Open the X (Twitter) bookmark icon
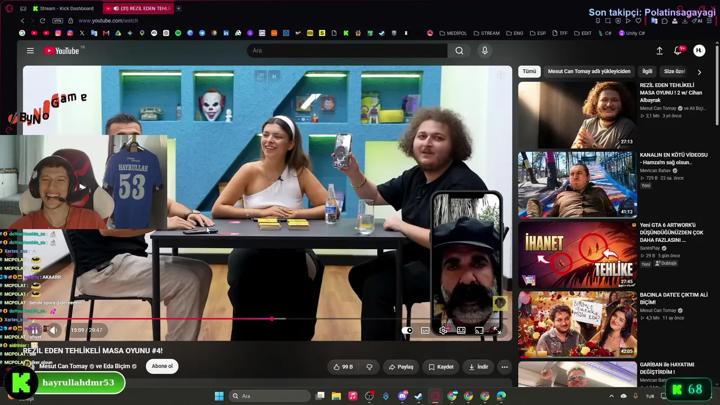Viewport: 720px width, 405px height. [x=82, y=33]
